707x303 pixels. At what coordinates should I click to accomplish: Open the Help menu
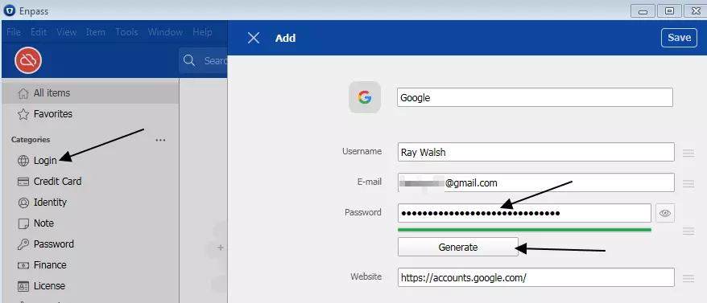pyautogui.click(x=202, y=32)
